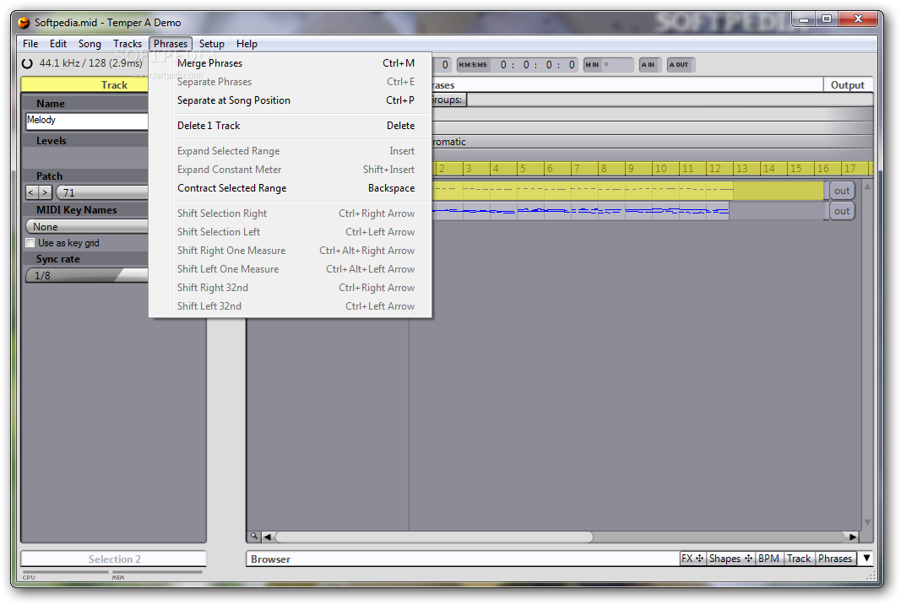Open the Song menu
The height and width of the screenshot is (605, 901).
pyautogui.click(x=90, y=44)
